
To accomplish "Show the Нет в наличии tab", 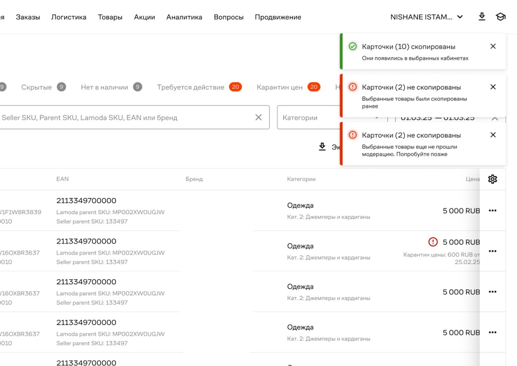I will click(105, 87).
